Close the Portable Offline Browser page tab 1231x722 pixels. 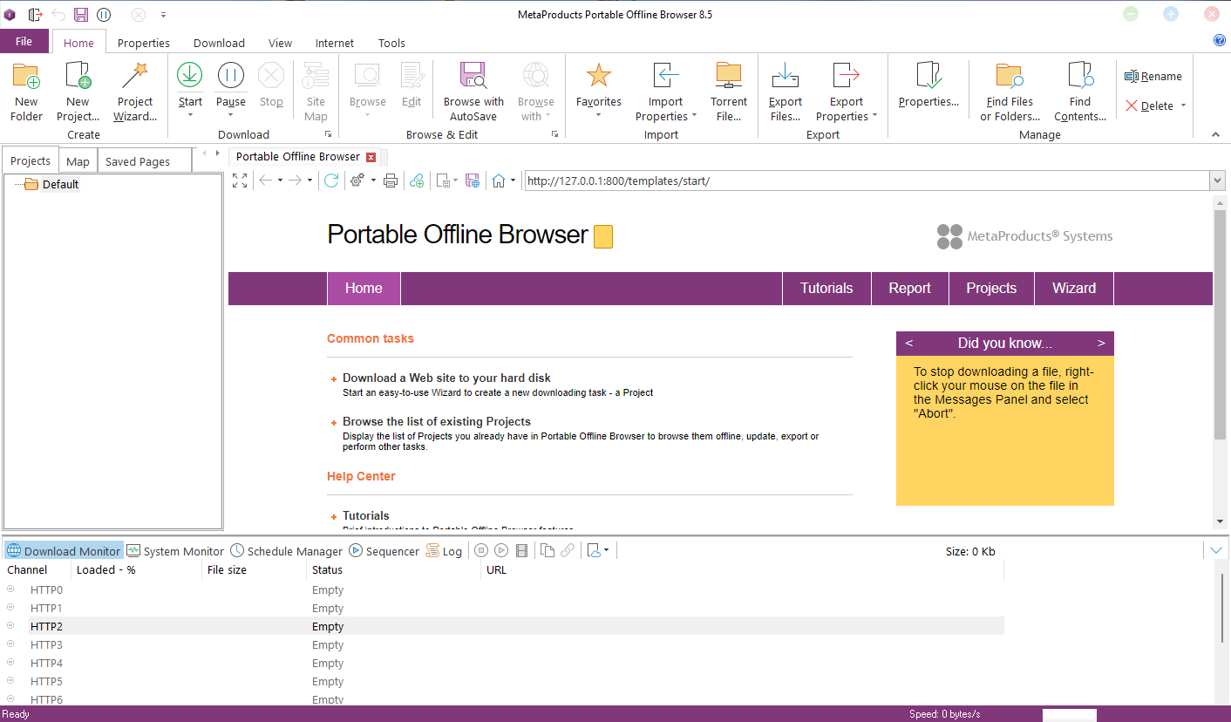371,157
